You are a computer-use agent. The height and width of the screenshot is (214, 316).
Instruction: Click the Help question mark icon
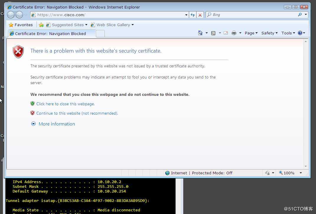300,33
